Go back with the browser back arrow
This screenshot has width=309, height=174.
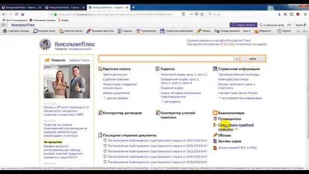(4, 14)
